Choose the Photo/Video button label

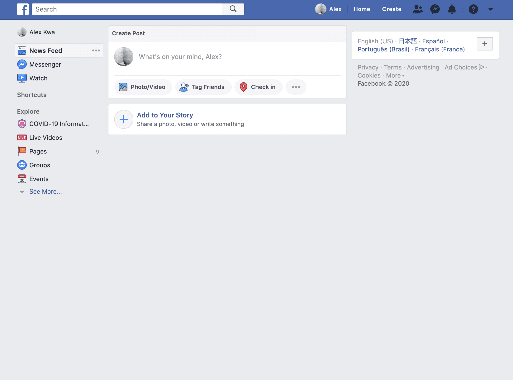148,87
